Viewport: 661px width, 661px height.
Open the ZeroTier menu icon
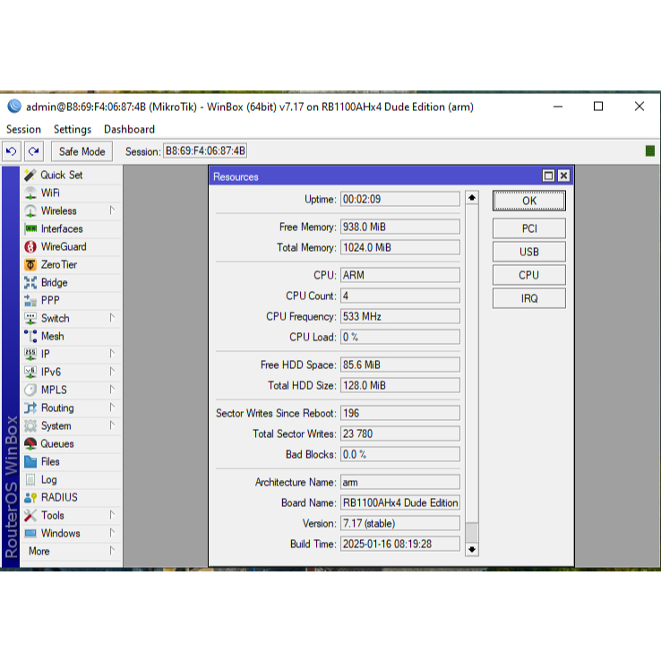pos(30,265)
